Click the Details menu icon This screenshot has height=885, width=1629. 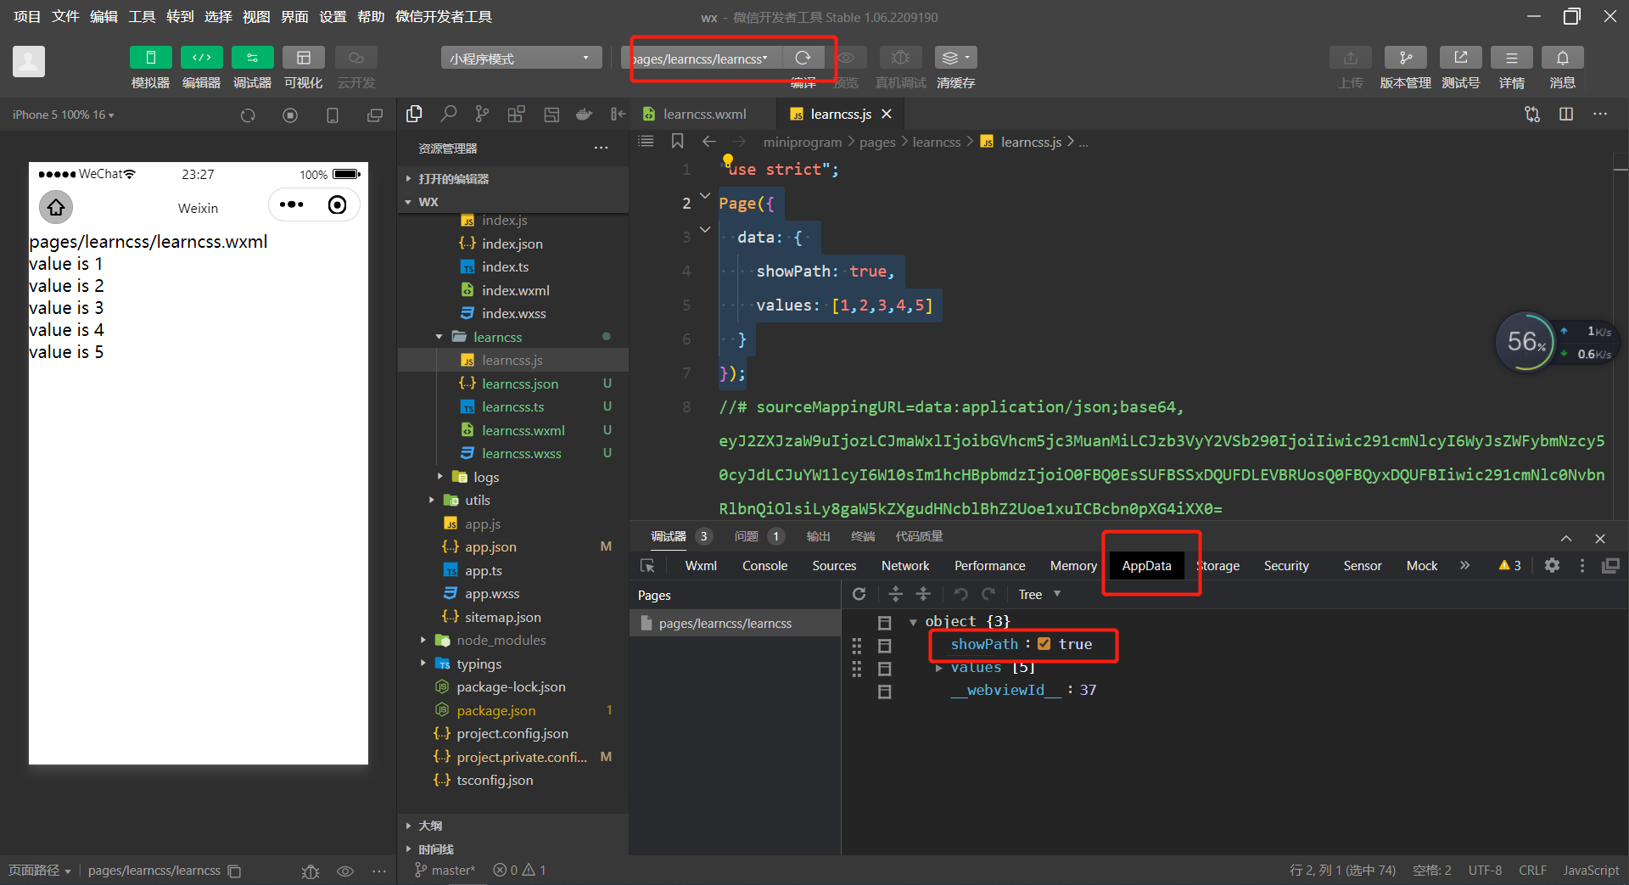pos(1511,58)
